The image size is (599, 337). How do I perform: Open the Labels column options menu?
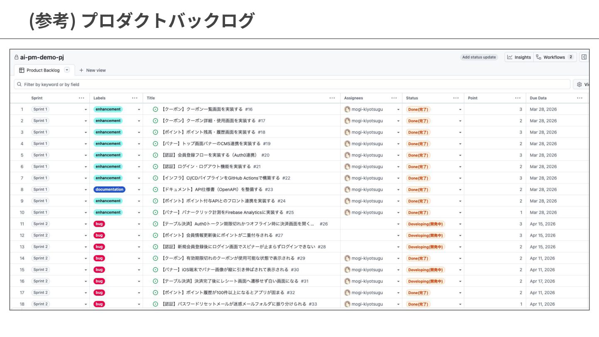tap(135, 98)
